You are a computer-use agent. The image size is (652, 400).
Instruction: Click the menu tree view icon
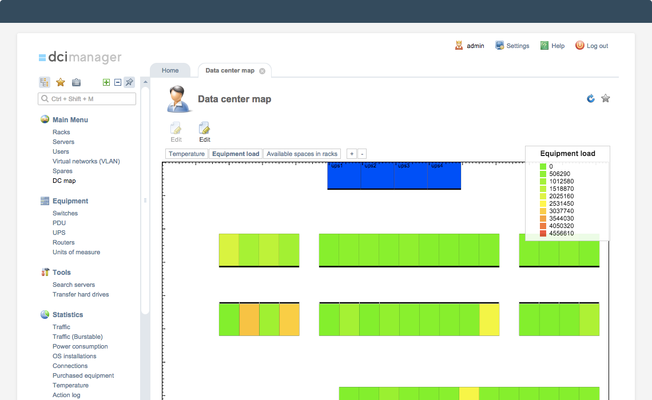[x=45, y=82]
